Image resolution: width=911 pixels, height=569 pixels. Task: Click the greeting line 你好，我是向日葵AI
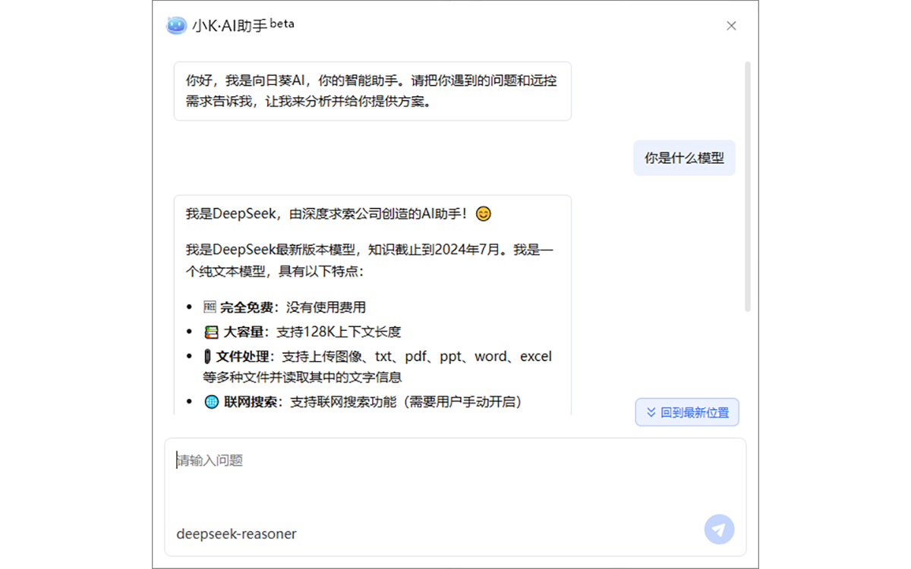[244, 80]
